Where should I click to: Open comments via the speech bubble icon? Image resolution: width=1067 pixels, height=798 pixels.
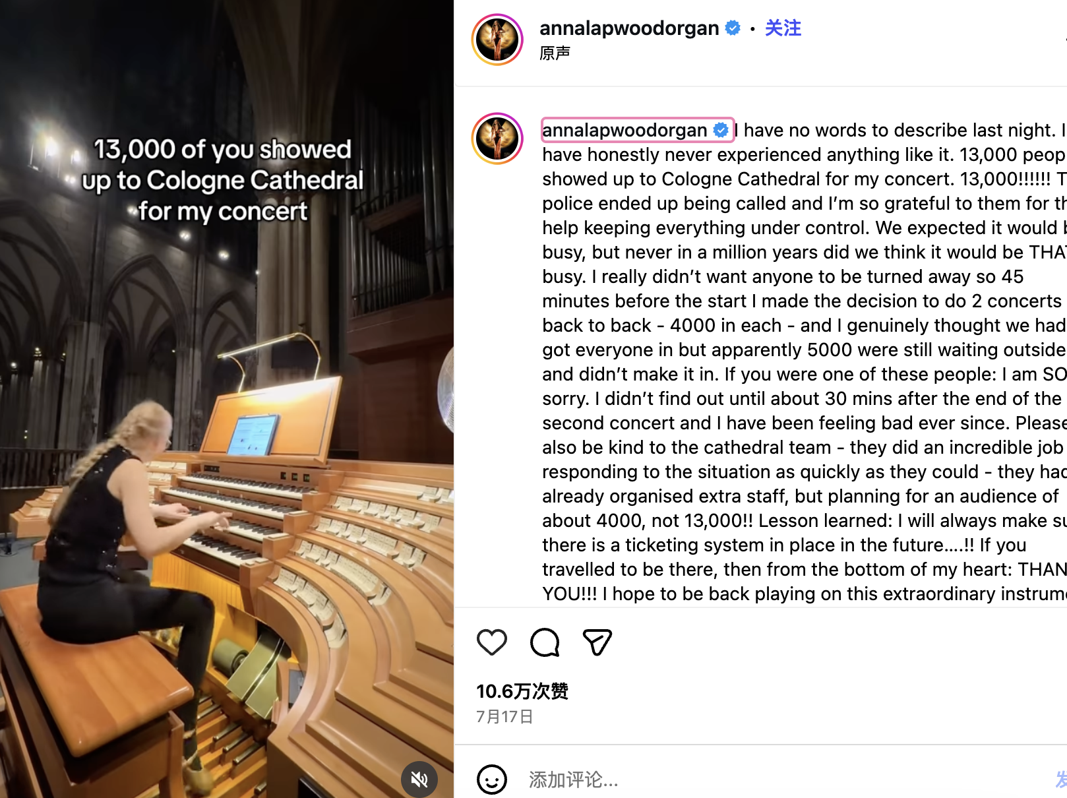point(545,642)
